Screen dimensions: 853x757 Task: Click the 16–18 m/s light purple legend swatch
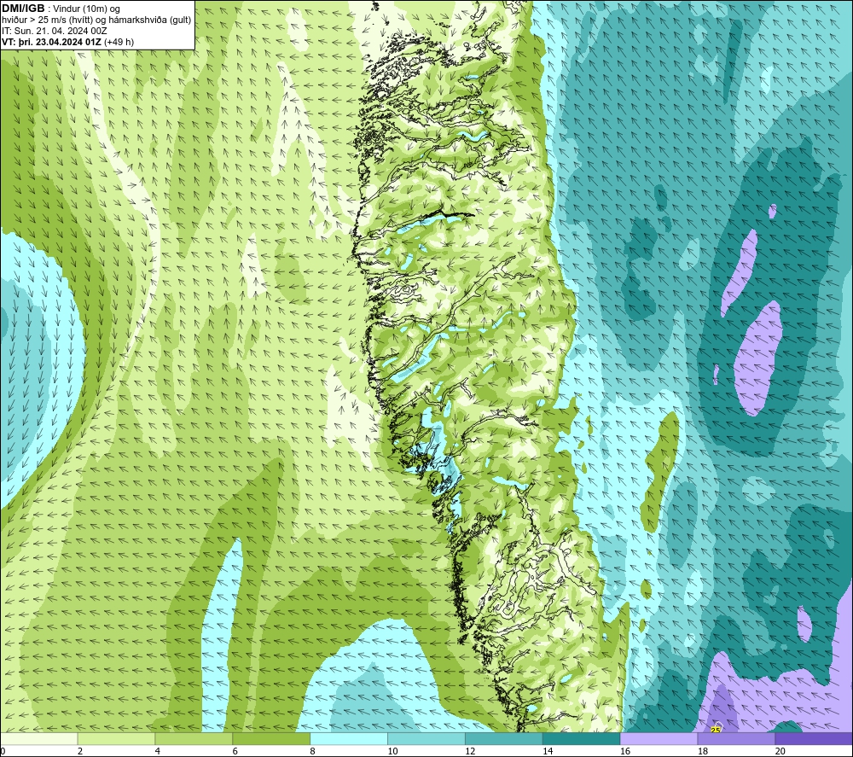(x=659, y=738)
